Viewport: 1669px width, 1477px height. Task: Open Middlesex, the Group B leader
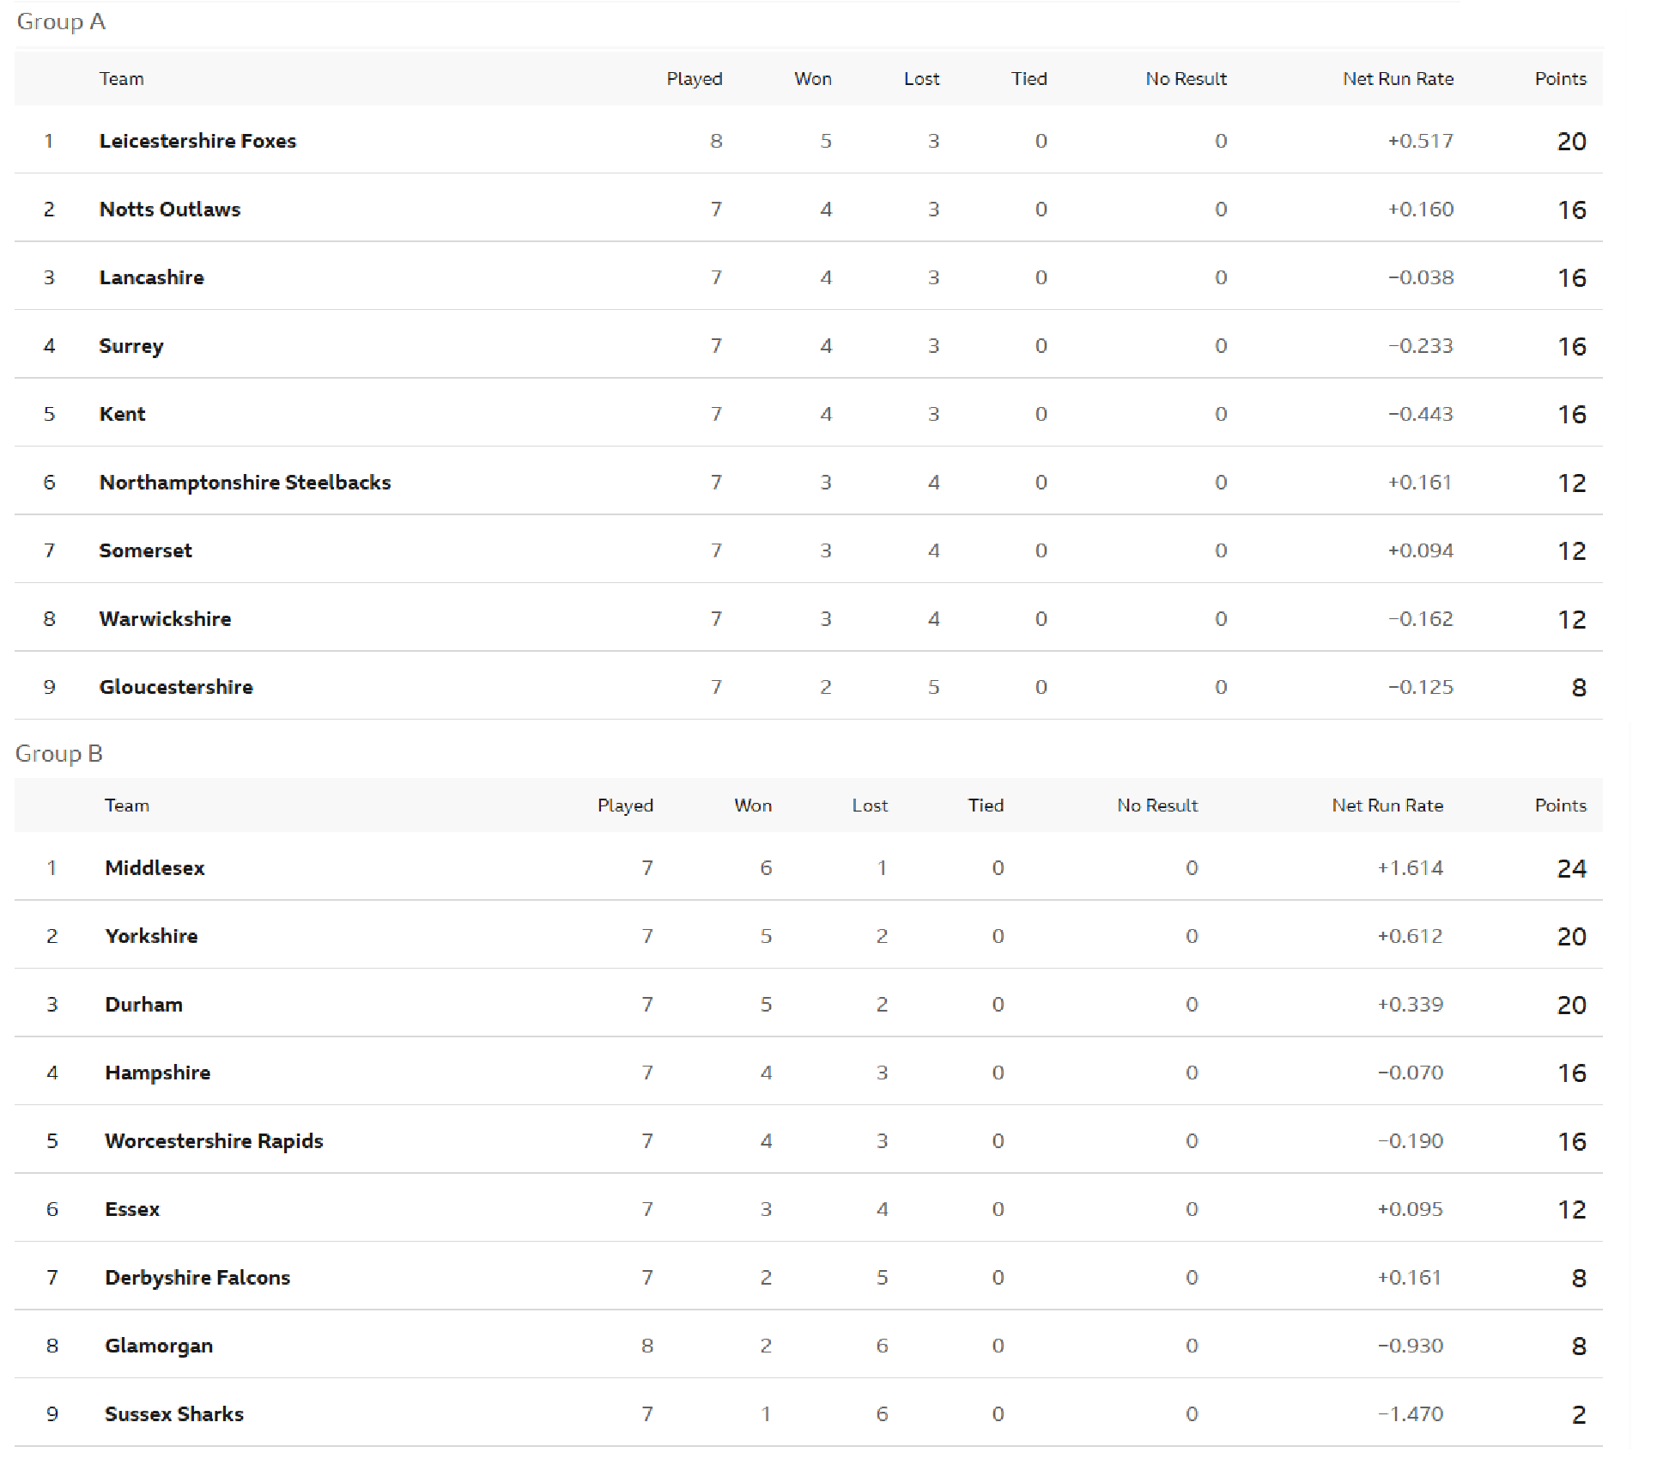point(155,868)
